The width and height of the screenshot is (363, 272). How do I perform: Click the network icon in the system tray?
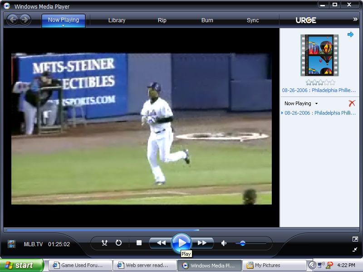(321, 265)
